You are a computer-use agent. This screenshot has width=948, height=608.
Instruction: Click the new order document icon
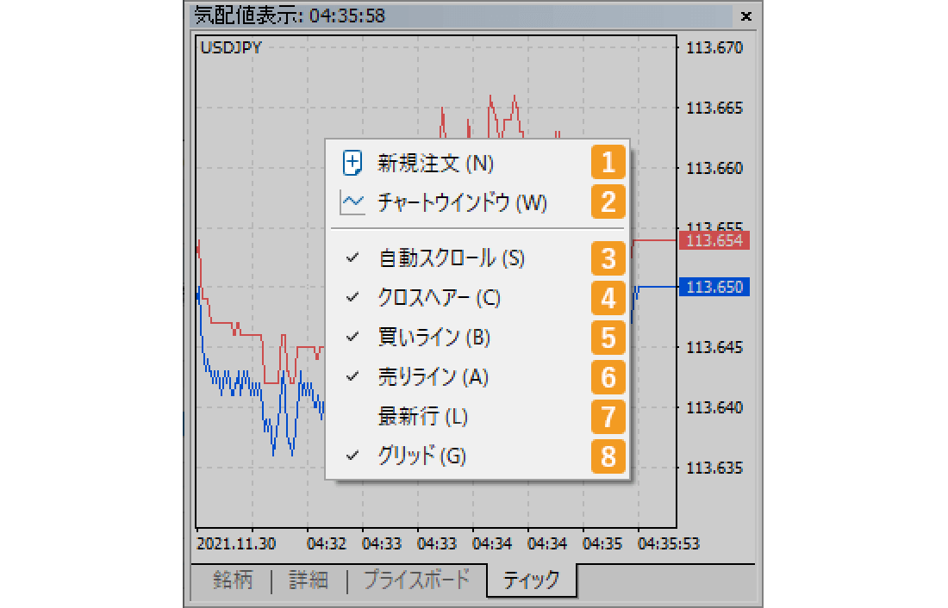352,163
